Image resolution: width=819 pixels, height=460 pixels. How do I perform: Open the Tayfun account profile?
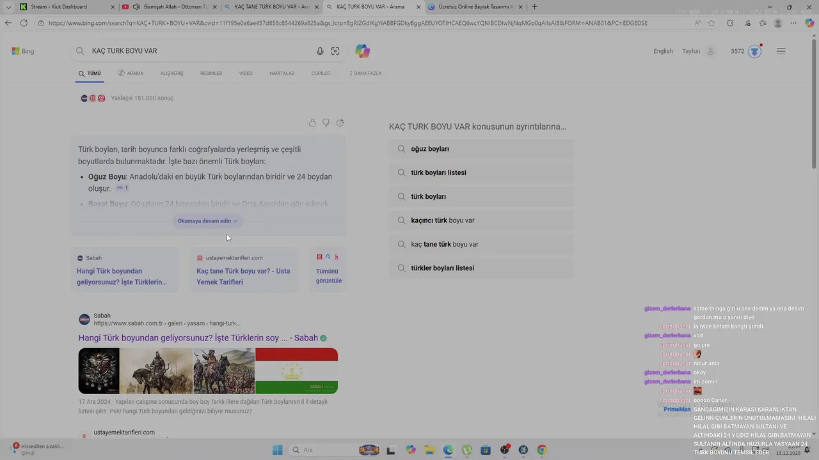tap(699, 51)
